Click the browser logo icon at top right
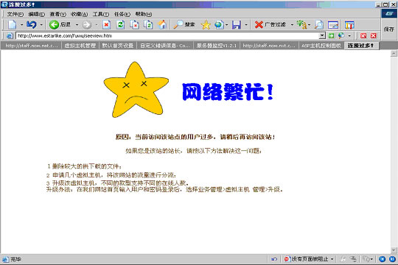The image size is (398, 265). pyautogui.click(x=389, y=14)
